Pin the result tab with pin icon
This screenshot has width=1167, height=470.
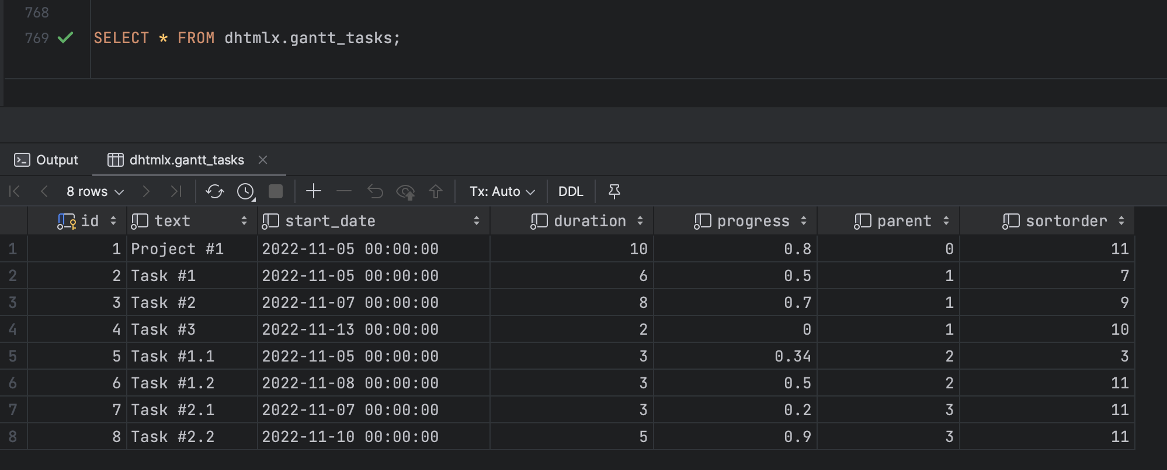[x=614, y=191]
